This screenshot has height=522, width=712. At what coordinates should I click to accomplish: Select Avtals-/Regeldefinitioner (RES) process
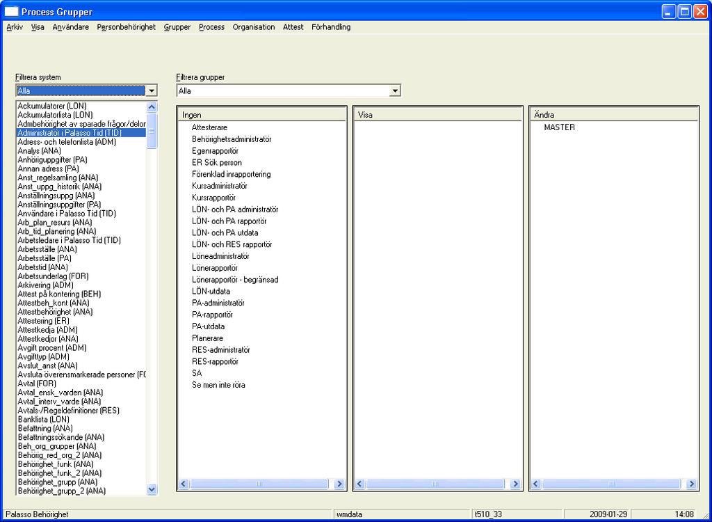tap(69, 411)
